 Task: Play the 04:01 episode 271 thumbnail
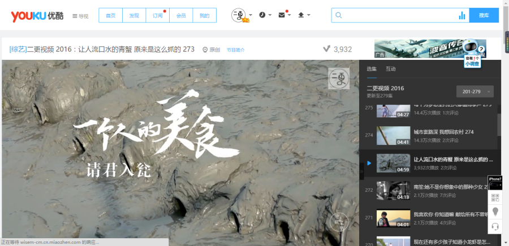point(393,218)
